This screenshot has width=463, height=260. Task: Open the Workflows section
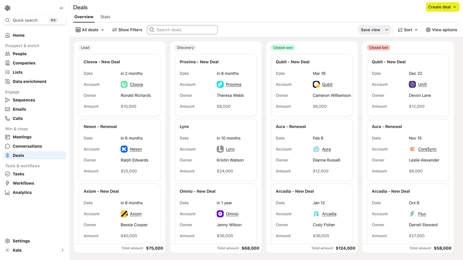pyautogui.click(x=23, y=183)
